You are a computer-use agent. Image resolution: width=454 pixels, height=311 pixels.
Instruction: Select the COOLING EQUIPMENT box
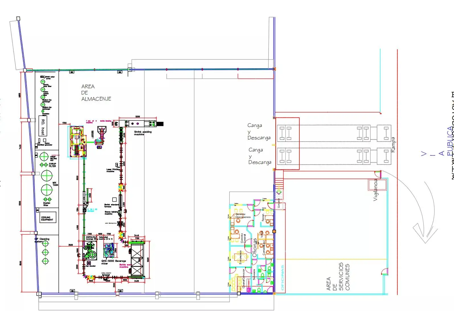(x=48, y=218)
